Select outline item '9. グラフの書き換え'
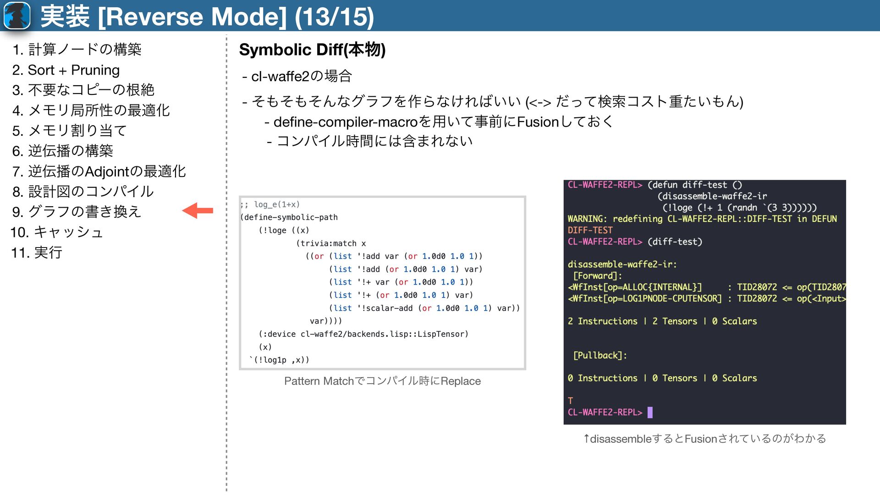This screenshot has height=495, width=880. [x=77, y=212]
